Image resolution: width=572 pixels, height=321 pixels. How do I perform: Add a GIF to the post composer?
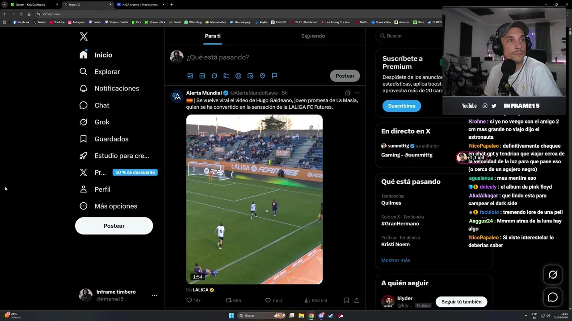tap(202, 76)
